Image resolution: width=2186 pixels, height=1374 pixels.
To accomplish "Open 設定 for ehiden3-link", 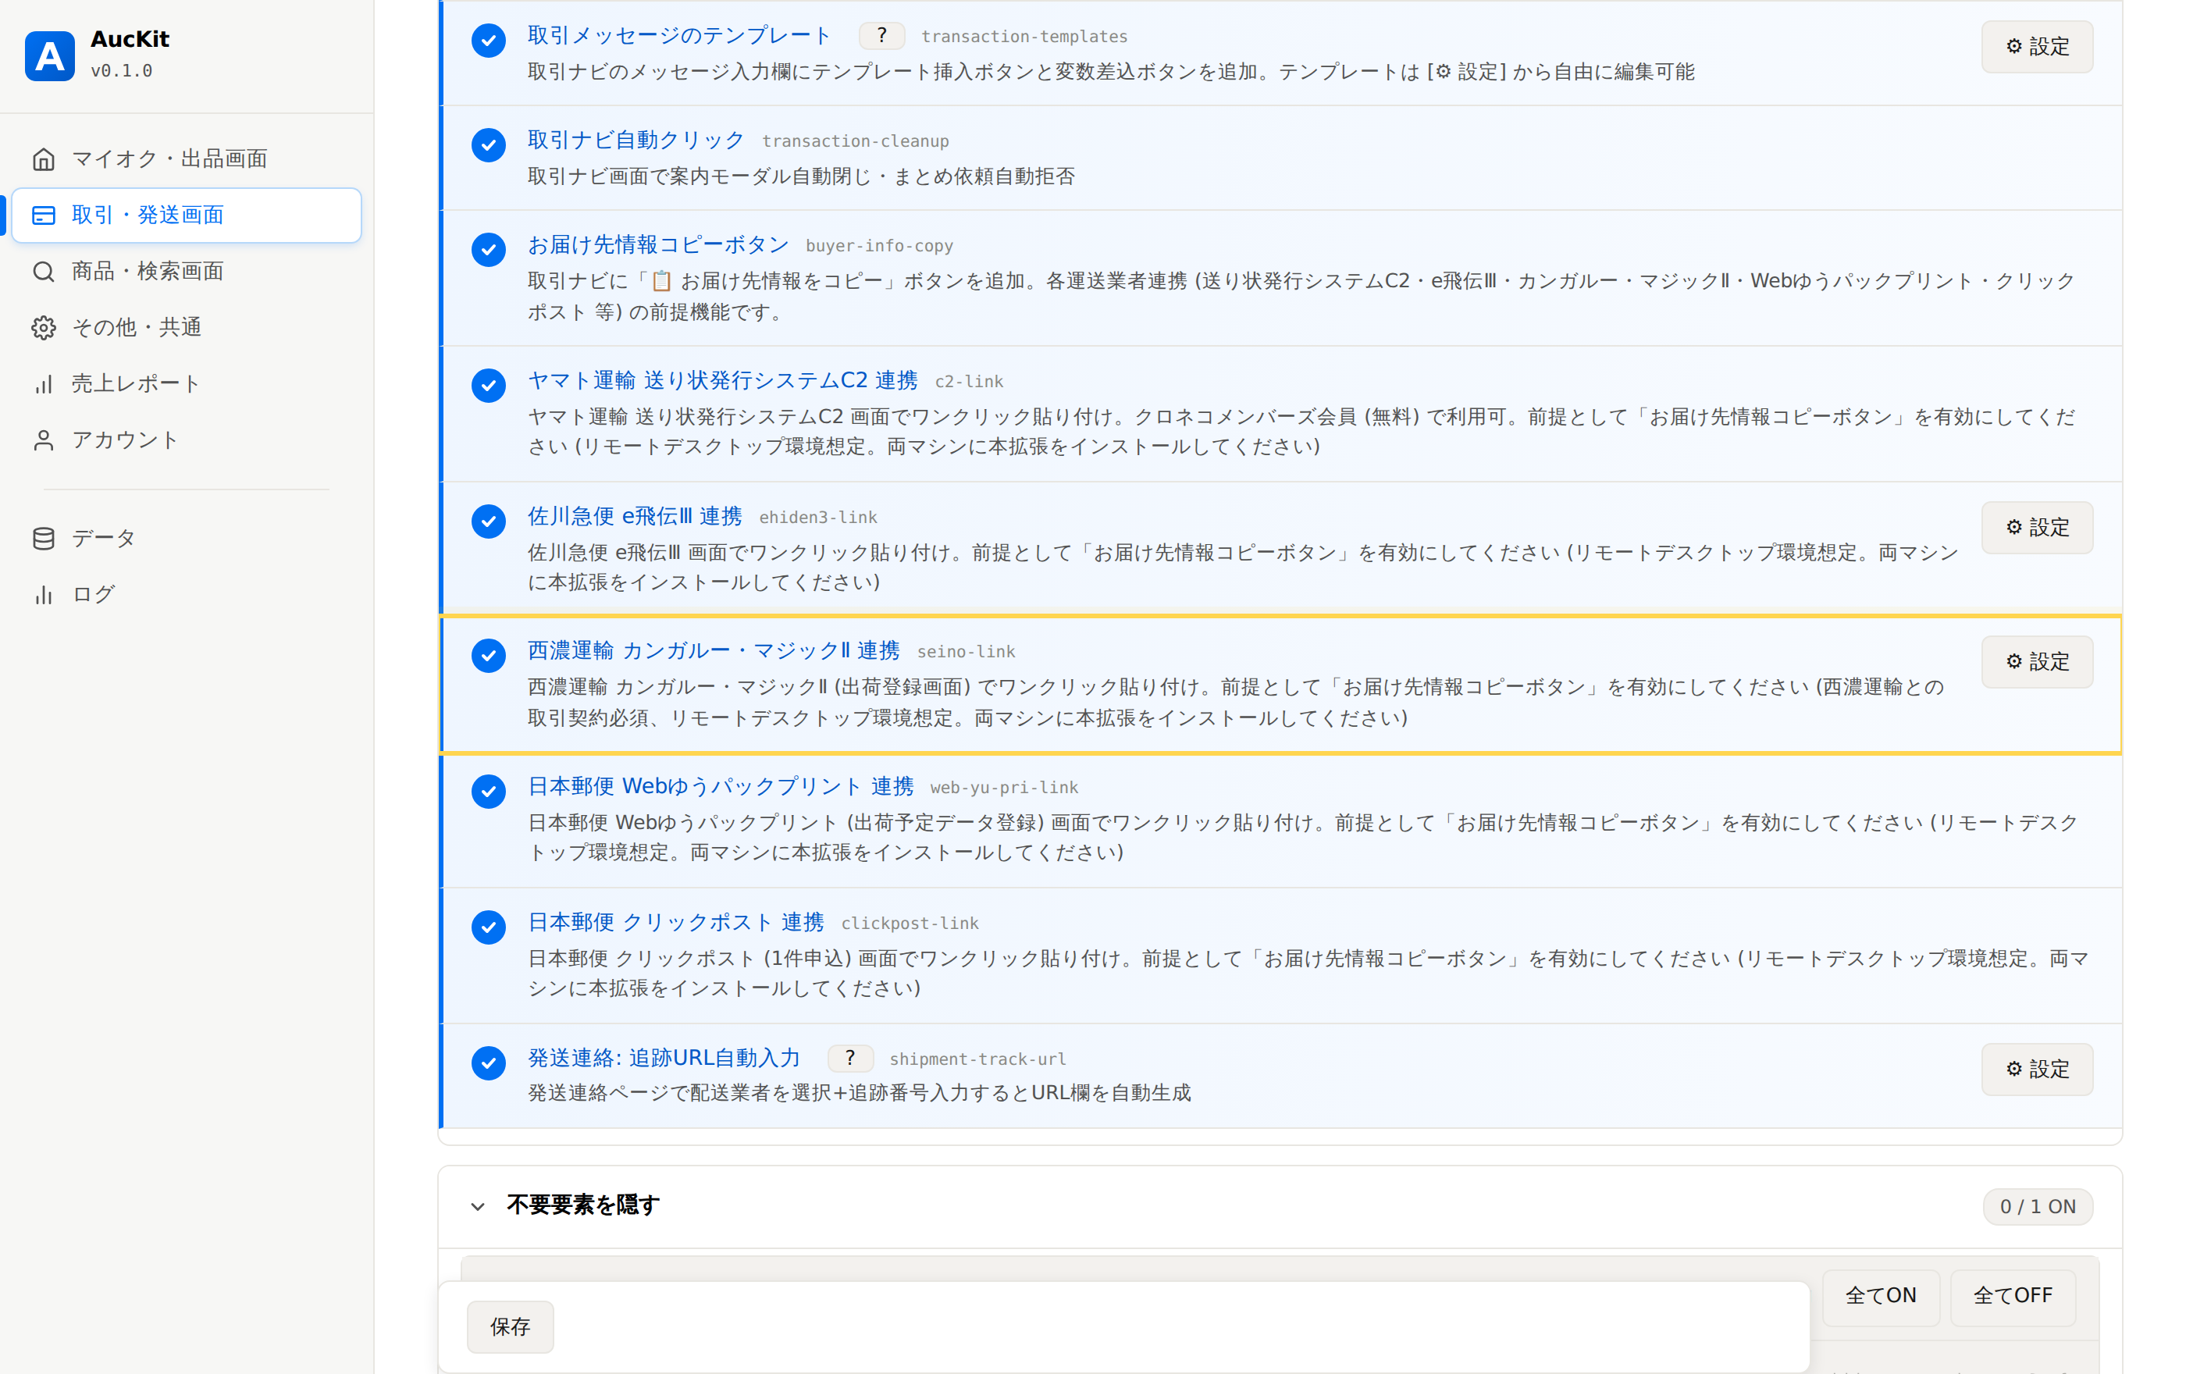I will pyautogui.click(x=2037, y=527).
